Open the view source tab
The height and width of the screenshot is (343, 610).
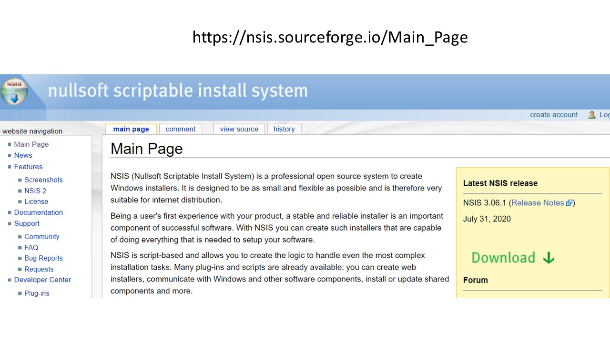click(239, 129)
